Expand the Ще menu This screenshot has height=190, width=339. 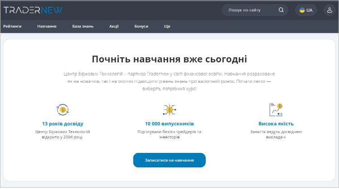tap(167, 26)
